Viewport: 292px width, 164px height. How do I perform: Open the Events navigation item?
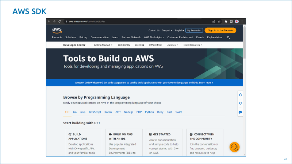(x=200, y=38)
